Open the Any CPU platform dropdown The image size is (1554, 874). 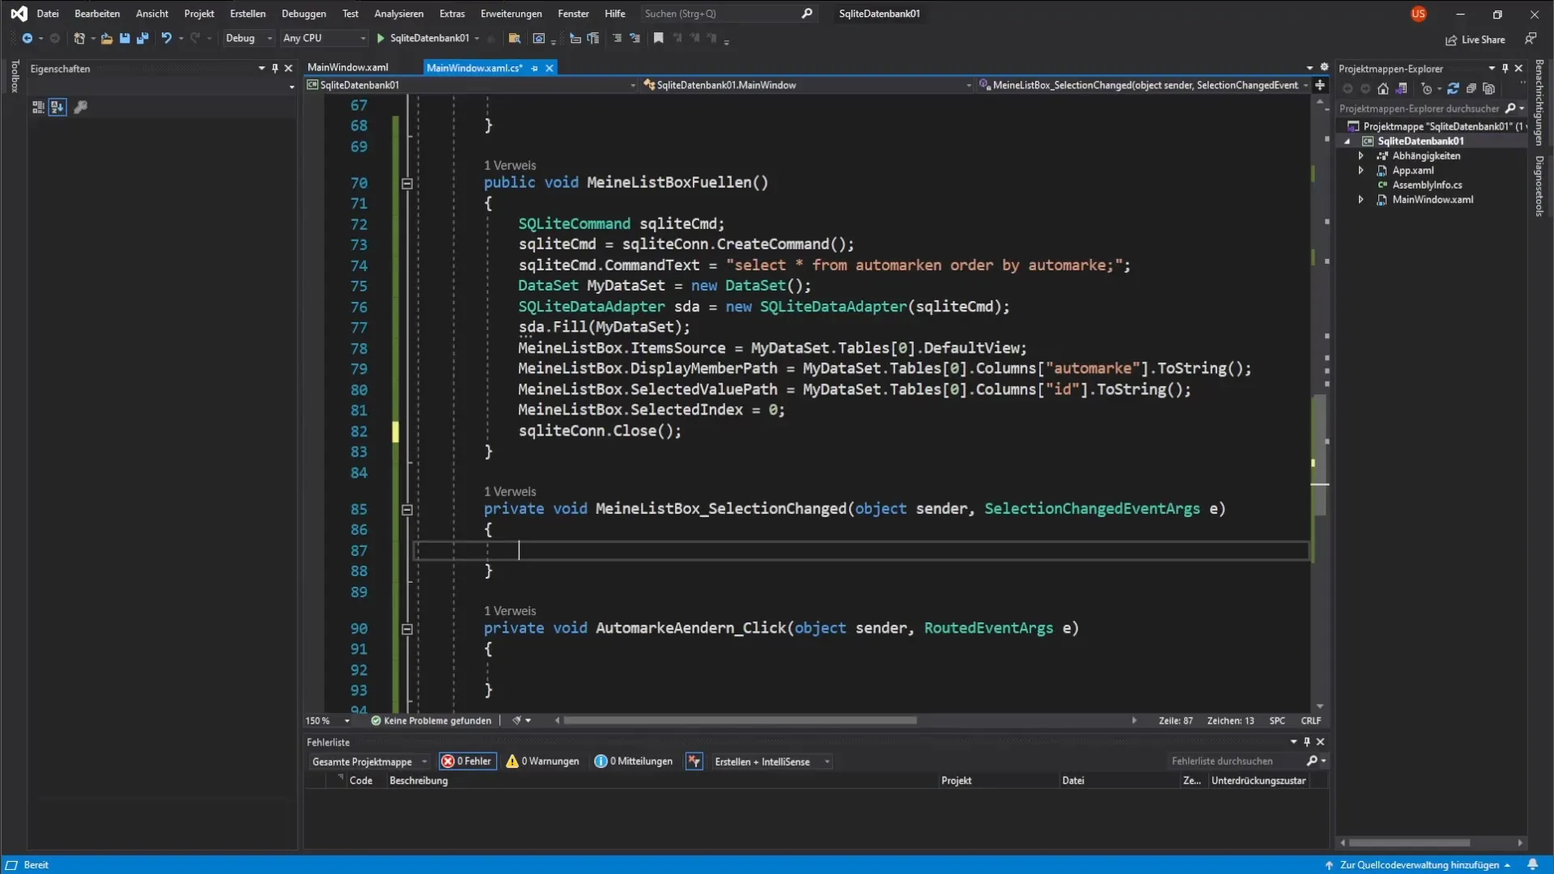[324, 38]
